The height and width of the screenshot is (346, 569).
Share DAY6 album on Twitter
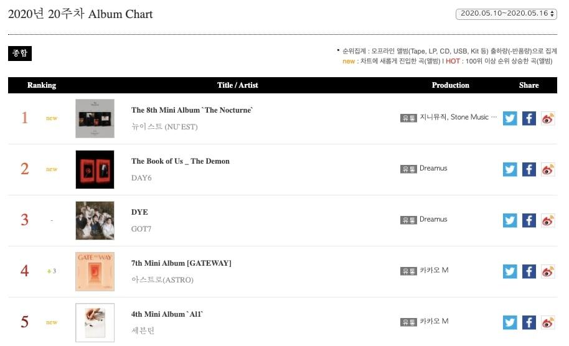(510, 169)
